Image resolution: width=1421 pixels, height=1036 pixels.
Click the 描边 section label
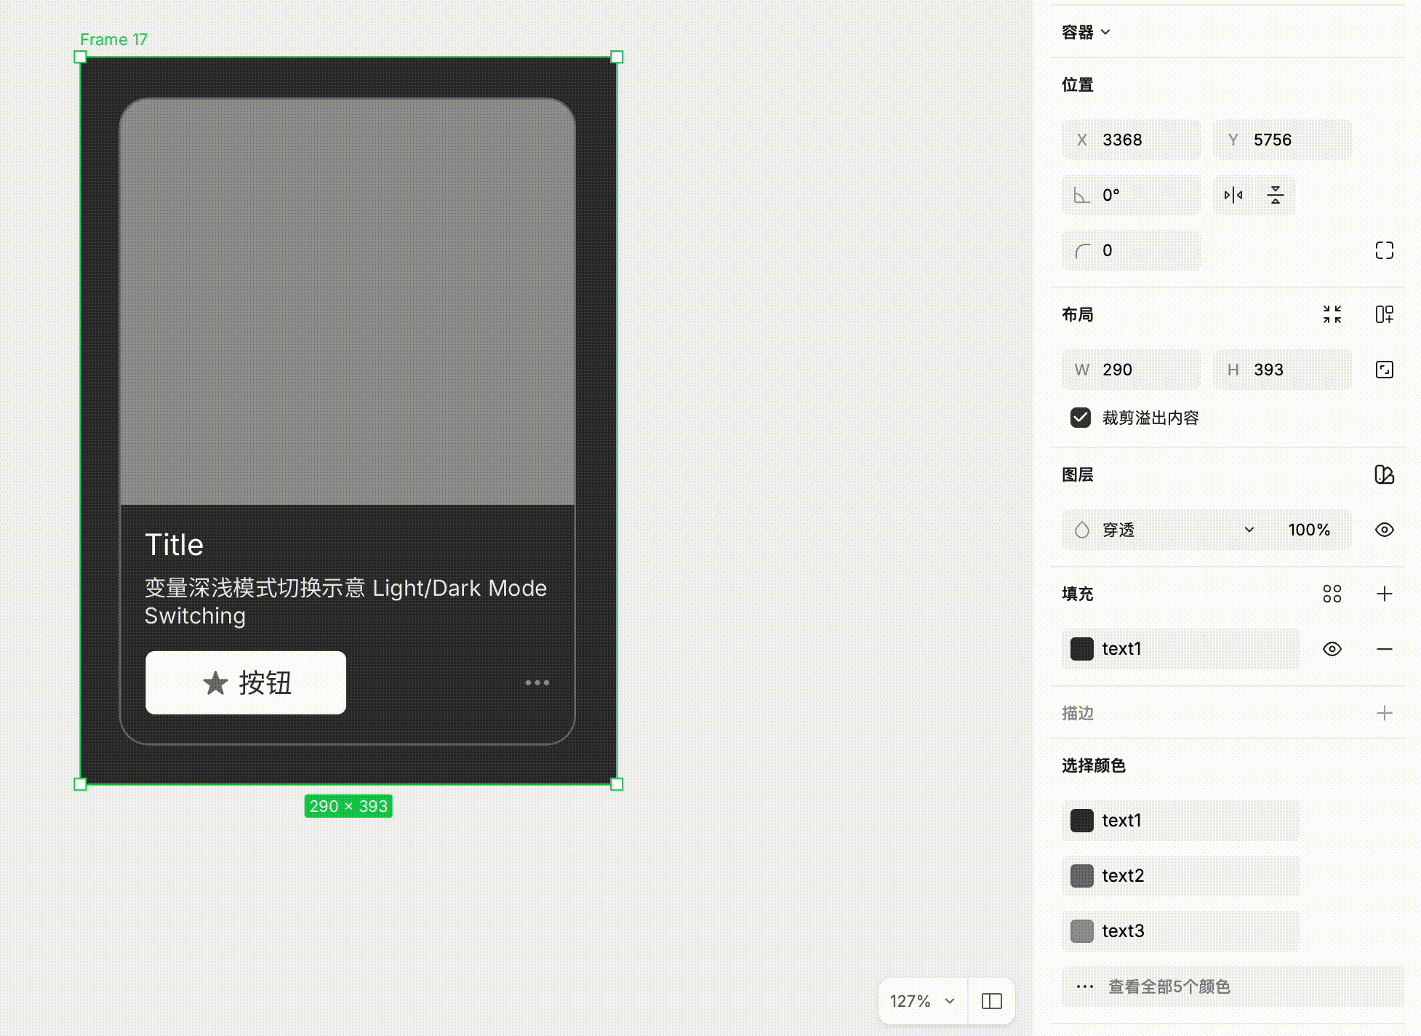[1078, 713]
